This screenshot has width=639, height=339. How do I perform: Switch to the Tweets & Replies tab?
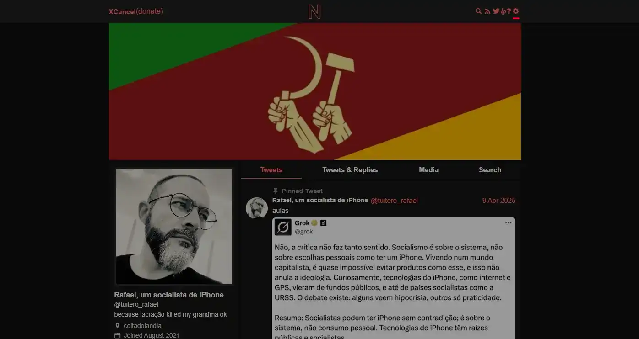coord(350,170)
